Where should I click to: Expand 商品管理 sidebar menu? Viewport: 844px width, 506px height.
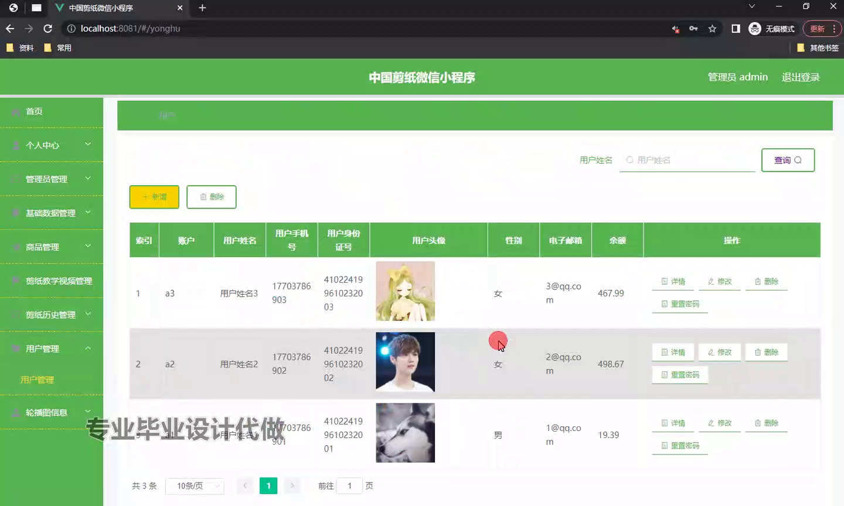(52, 247)
